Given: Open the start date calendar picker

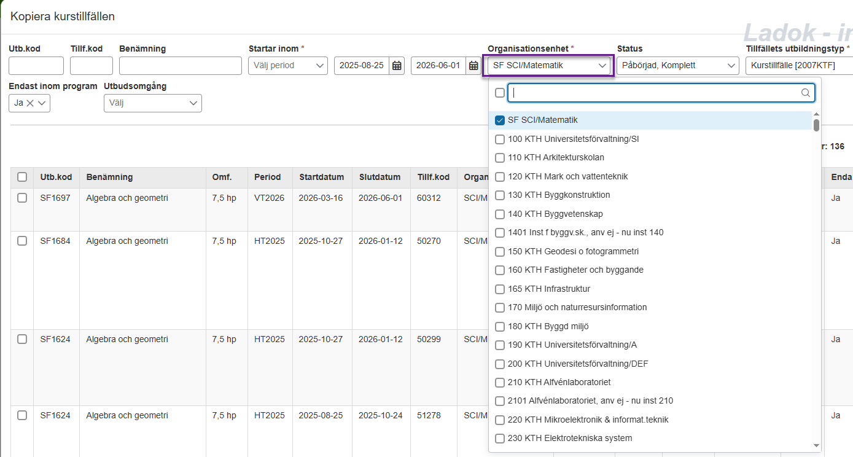Looking at the screenshot, I should (397, 66).
